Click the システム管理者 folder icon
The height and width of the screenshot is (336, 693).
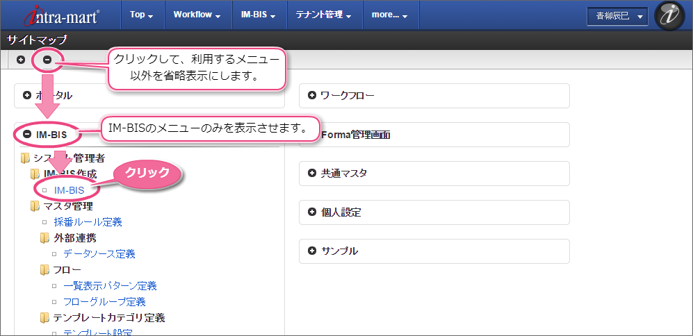point(25,158)
